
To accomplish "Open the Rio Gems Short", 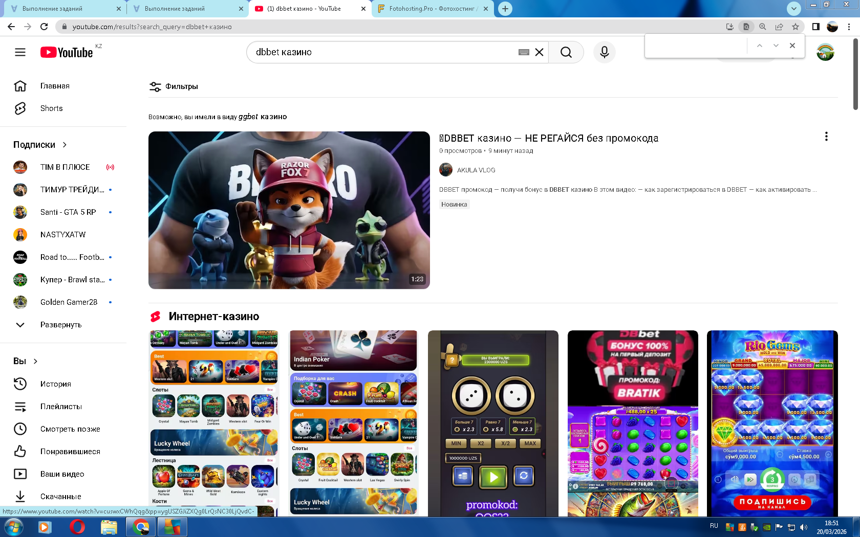I will pos(772,423).
